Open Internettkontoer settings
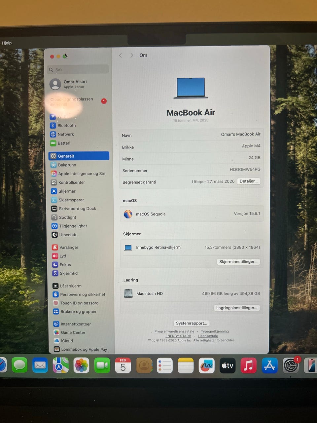This screenshot has height=423, width=317. click(72, 324)
